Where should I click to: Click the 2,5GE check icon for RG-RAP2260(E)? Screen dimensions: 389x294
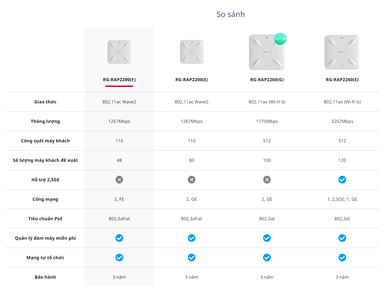click(x=342, y=180)
